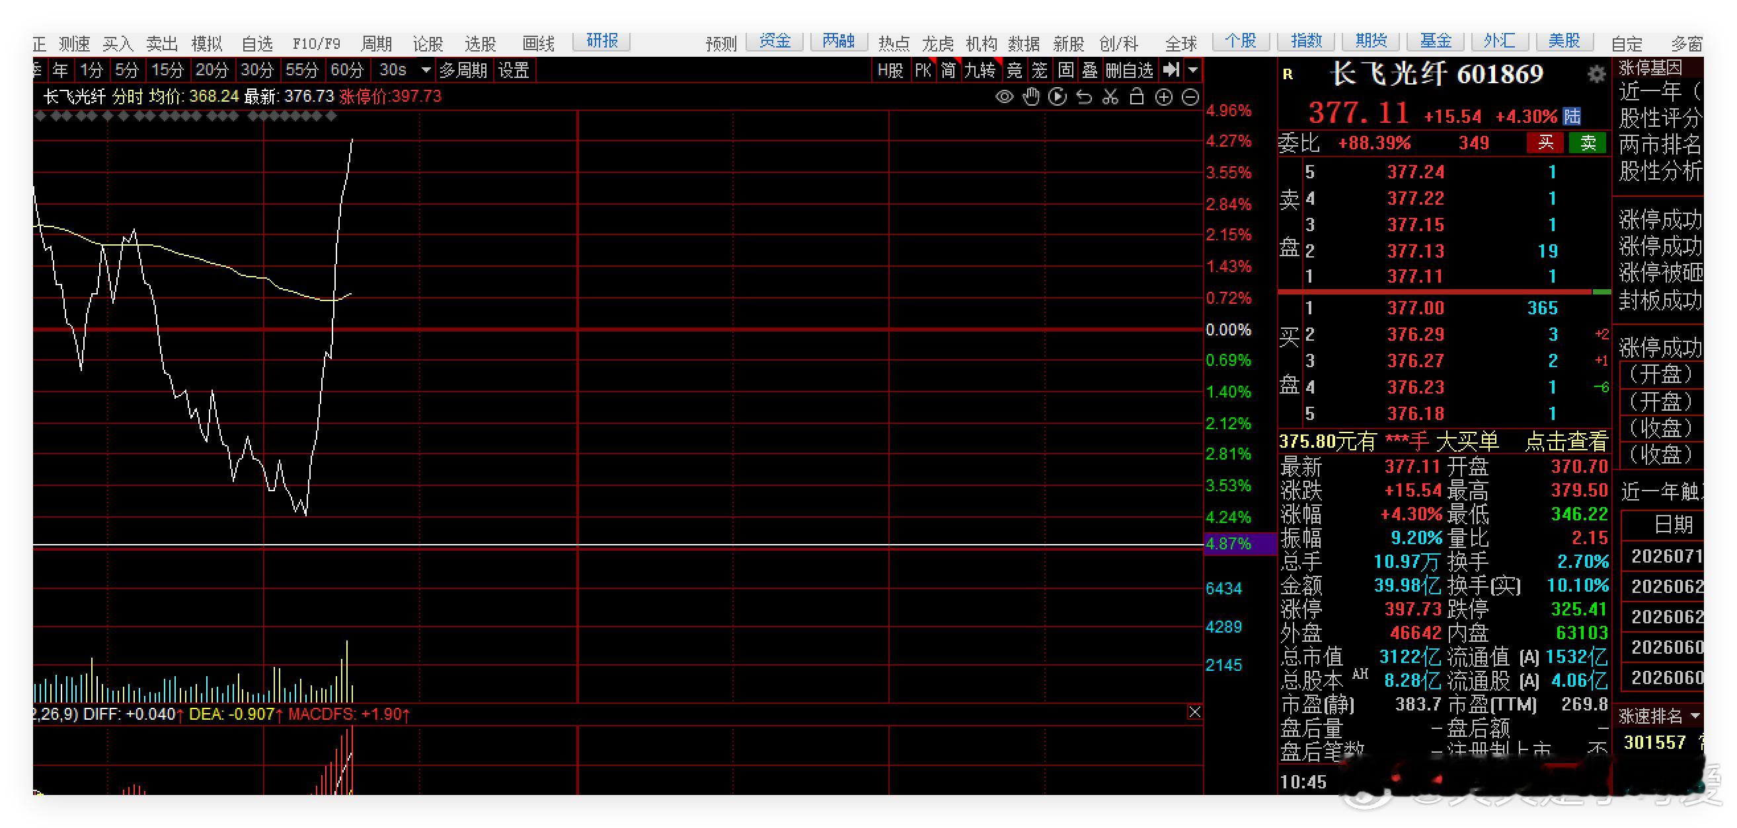This screenshot has width=1737, height=828.
Task: Select the 年 yearly period tab
Action: click(60, 69)
